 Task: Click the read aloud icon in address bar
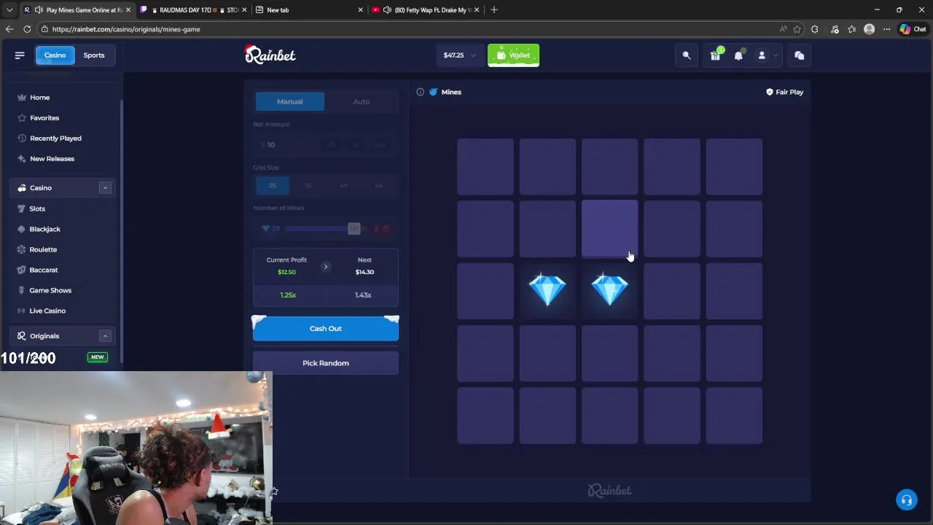click(783, 29)
